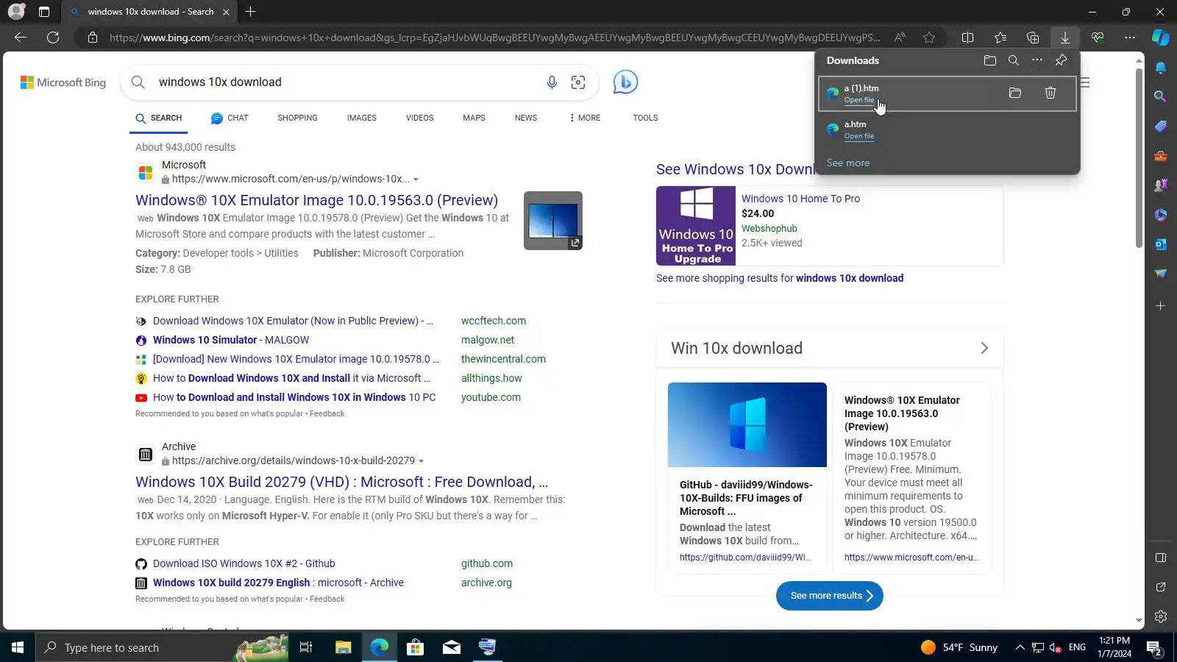The height and width of the screenshot is (662, 1177).
Task: Switch to the SHOPPING tab
Action: 297,118
